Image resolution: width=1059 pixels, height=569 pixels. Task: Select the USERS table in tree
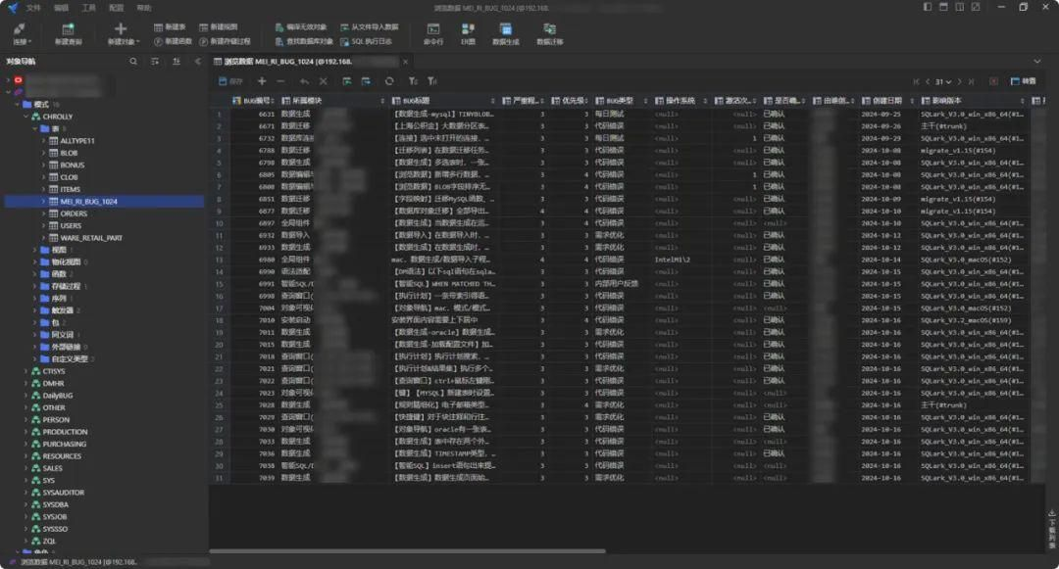pyautogui.click(x=71, y=226)
